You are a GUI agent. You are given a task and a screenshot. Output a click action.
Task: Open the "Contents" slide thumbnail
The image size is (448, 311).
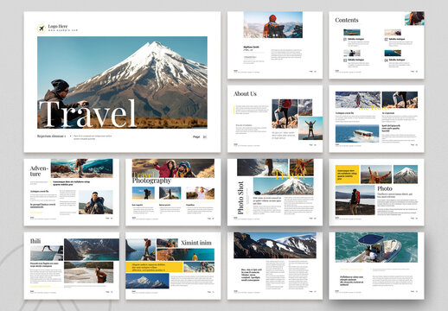376,45
